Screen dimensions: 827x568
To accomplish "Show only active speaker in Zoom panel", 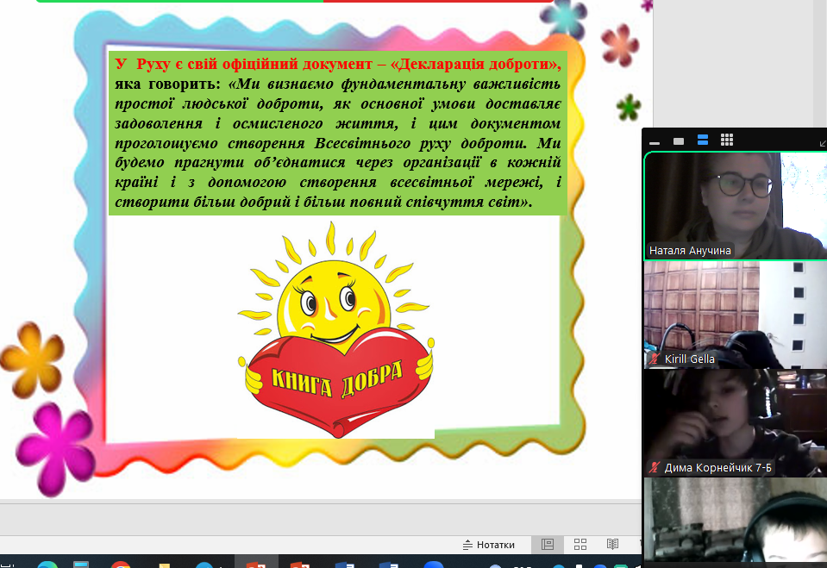I will point(679,140).
